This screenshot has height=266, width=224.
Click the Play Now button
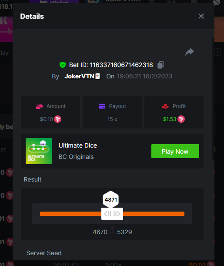click(175, 151)
